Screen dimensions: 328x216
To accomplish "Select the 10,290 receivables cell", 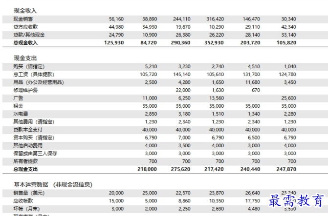I will click(x=217, y=27).
